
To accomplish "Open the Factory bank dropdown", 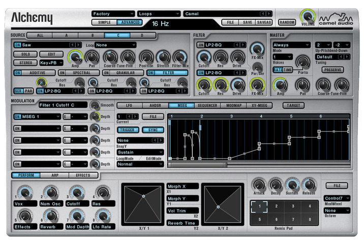I will (x=112, y=14).
